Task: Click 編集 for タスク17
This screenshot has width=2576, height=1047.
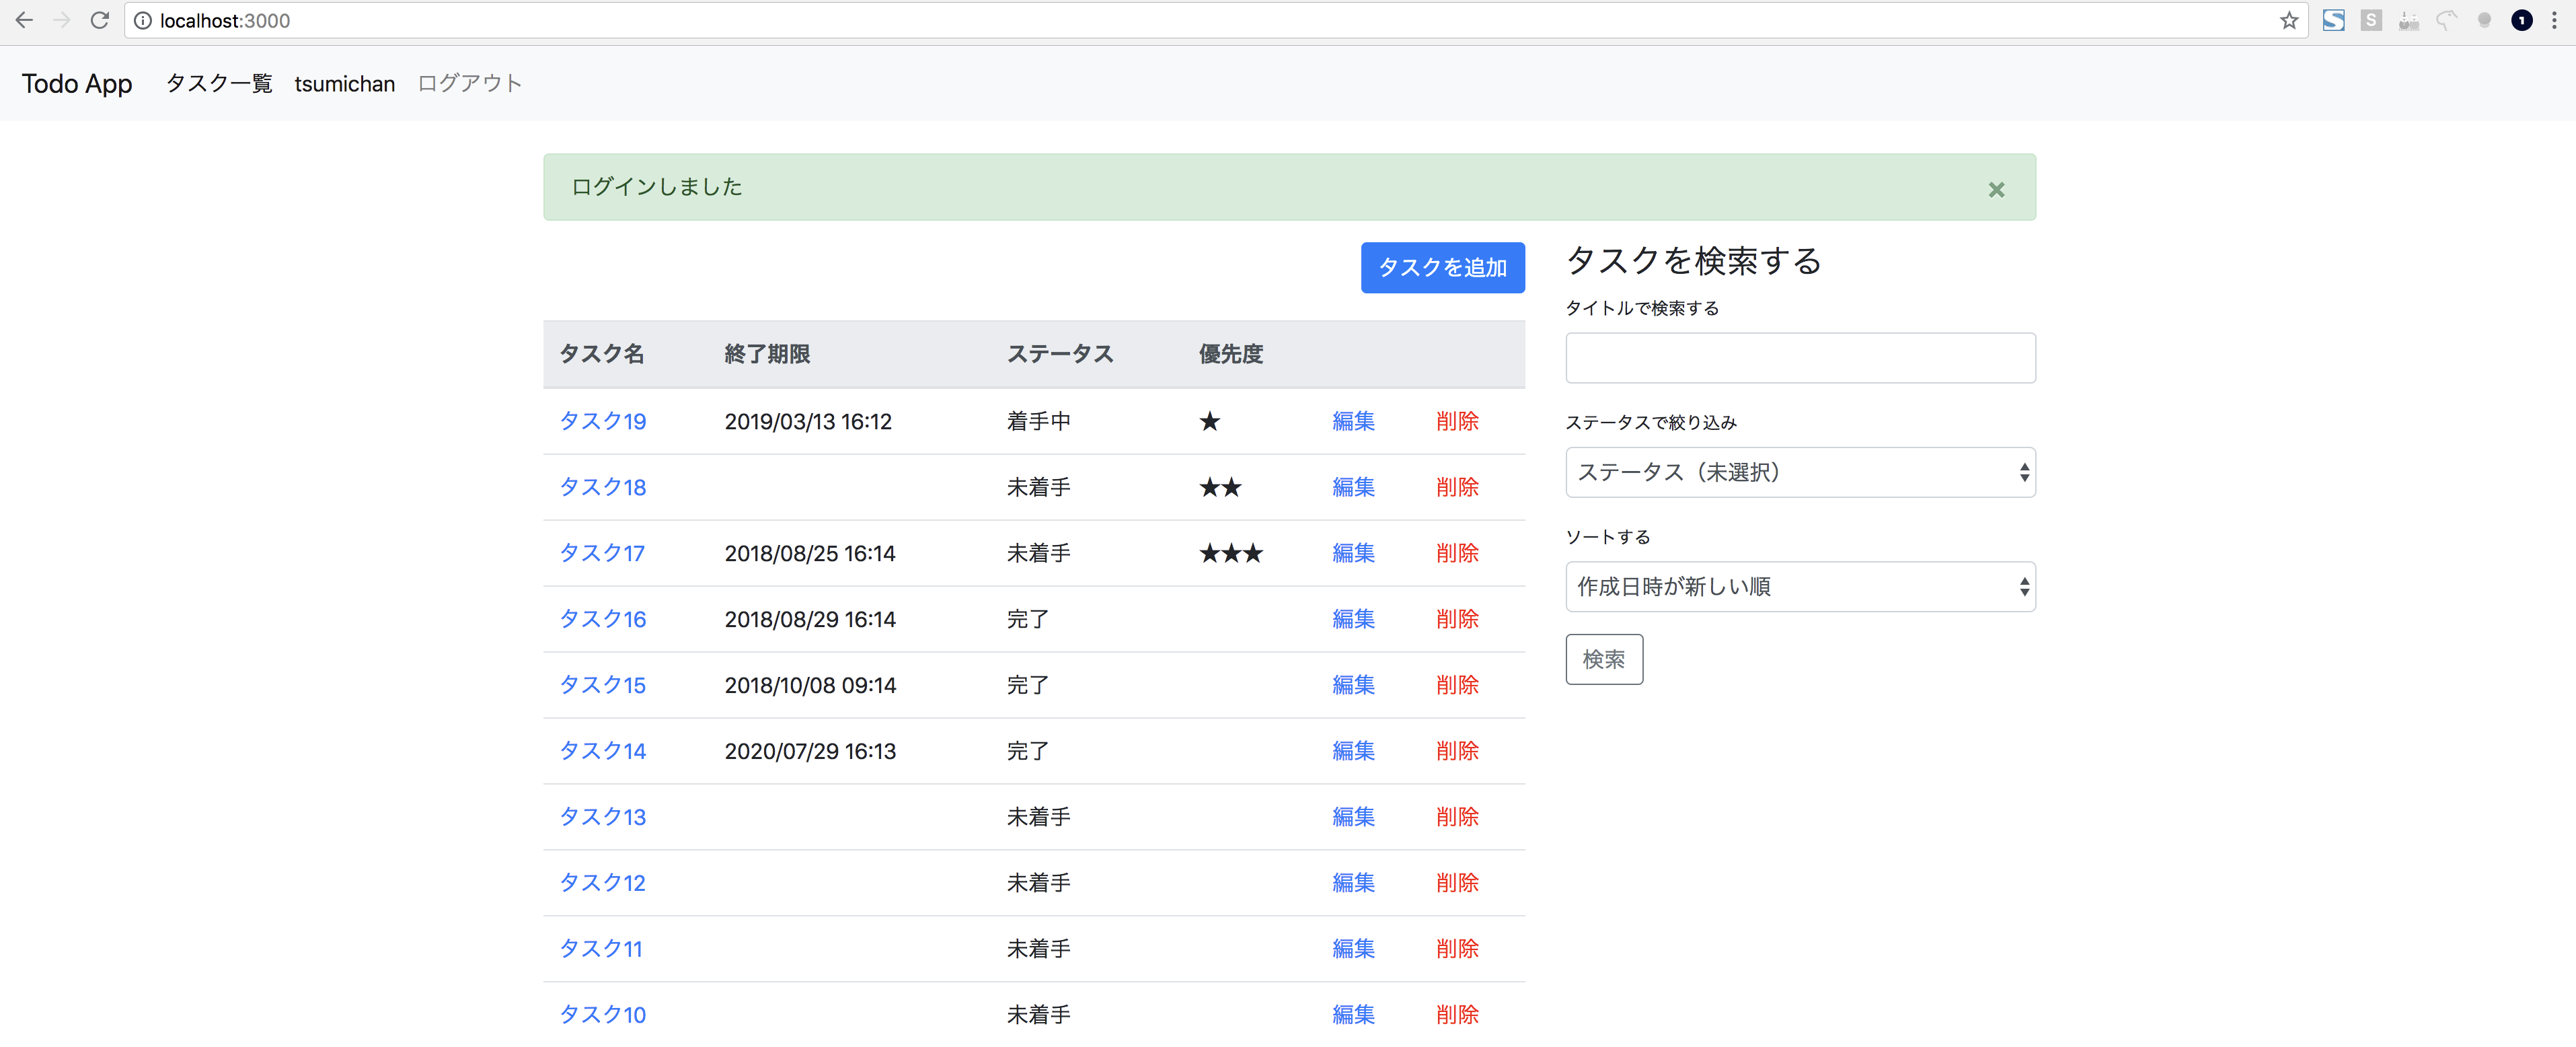Action: click(1353, 553)
